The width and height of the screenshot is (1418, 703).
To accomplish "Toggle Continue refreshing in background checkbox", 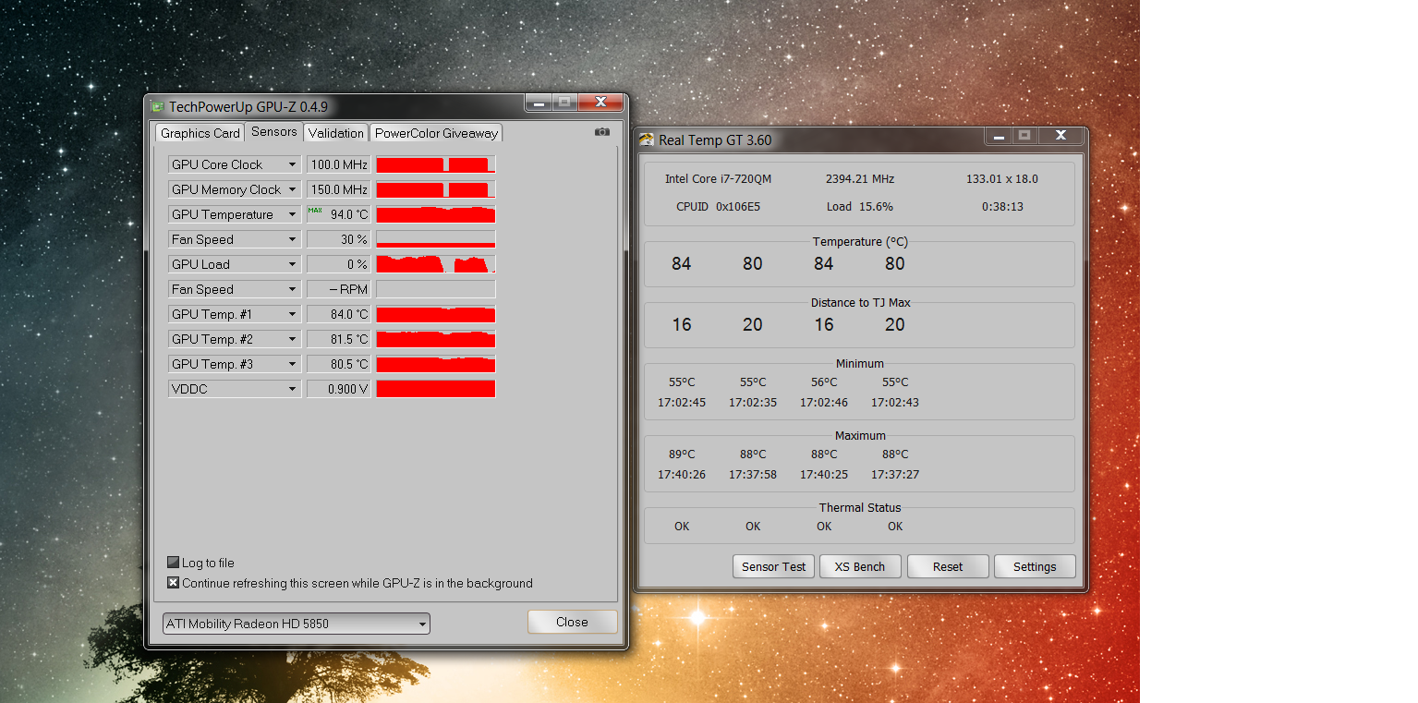I will (x=173, y=583).
